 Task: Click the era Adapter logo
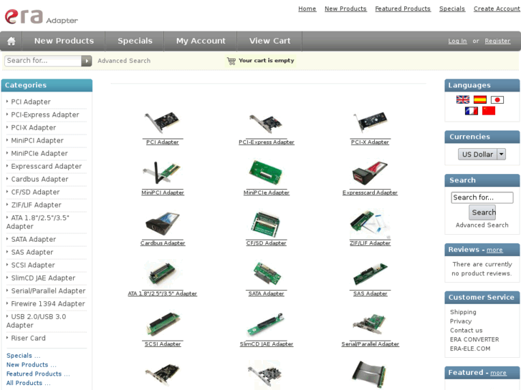coord(41,17)
